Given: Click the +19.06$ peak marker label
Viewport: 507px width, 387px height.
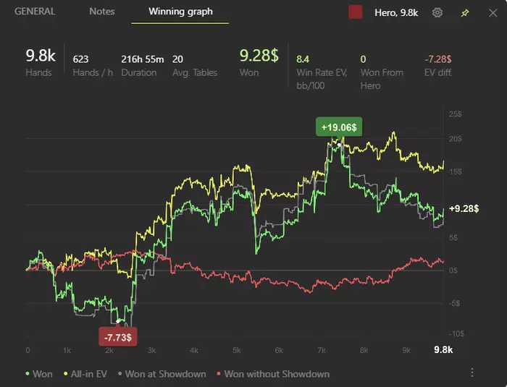Looking at the screenshot, I should [x=339, y=127].
